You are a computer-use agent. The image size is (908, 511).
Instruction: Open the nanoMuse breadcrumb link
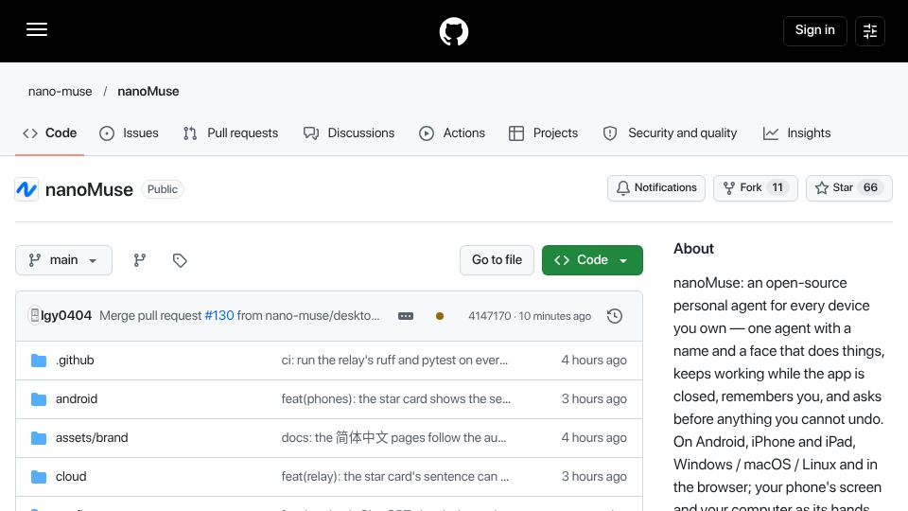coord(148,92)
